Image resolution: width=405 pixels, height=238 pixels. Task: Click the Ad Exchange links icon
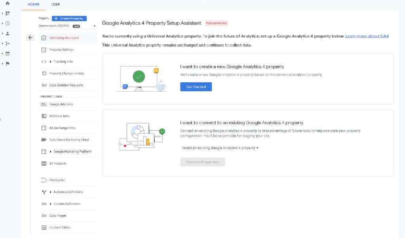point(44,128)
